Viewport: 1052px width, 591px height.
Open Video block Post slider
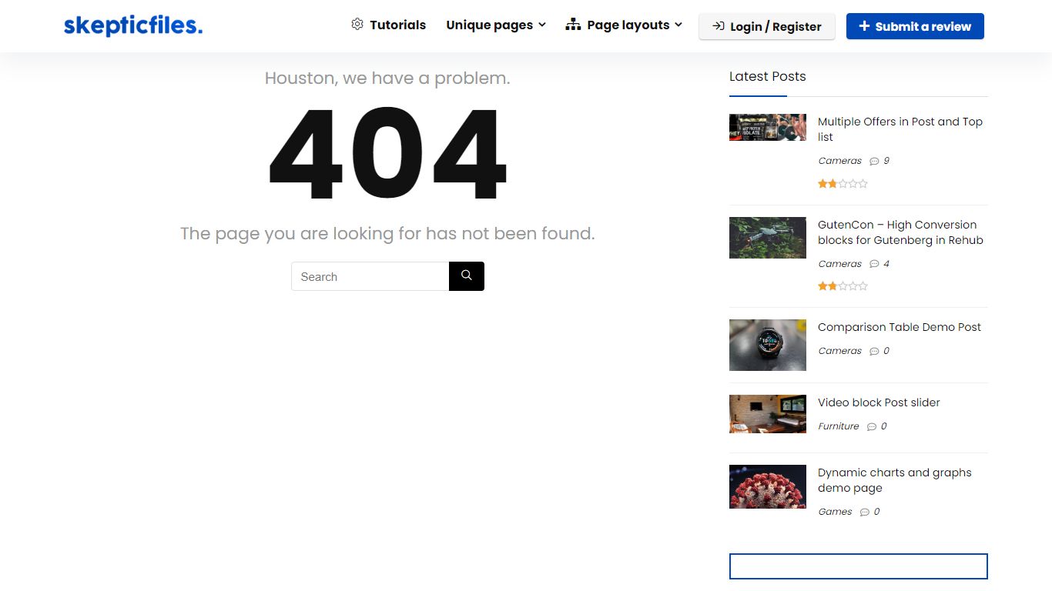tap(879, 402)
